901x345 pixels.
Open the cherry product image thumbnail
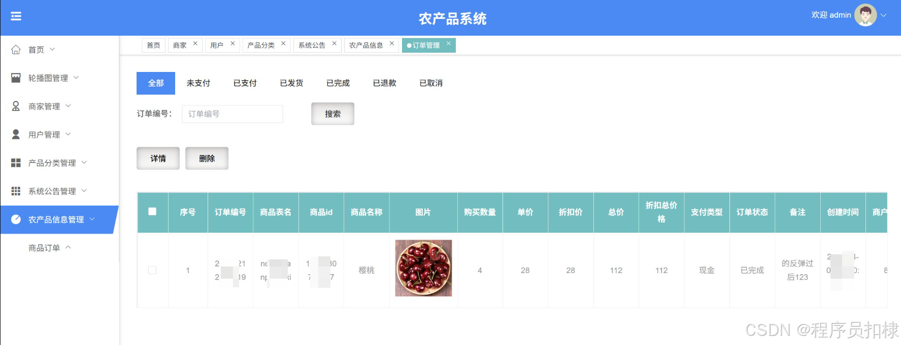coord(423,268)
